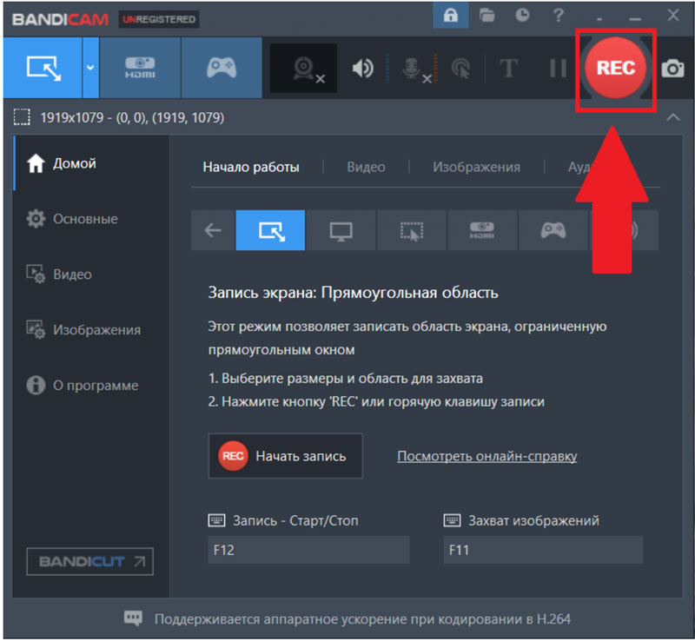Open the output folder icon in title bar

(x=486, y=16)
